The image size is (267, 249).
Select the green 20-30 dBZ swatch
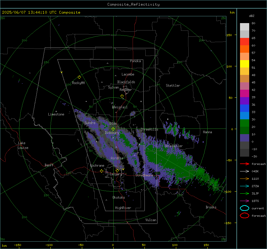point(244,123)
